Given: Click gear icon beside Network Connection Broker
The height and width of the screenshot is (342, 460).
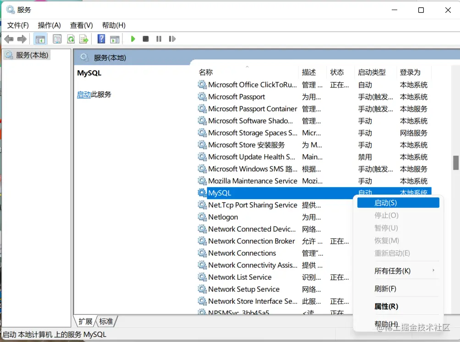Looking at the screenshot, I should tap(202, 241).
